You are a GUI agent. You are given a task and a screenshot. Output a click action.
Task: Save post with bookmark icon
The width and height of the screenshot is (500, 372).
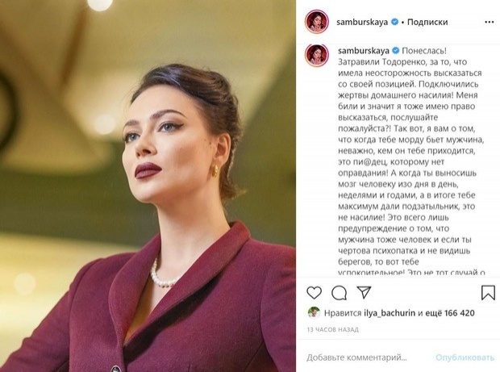point(488,293)
